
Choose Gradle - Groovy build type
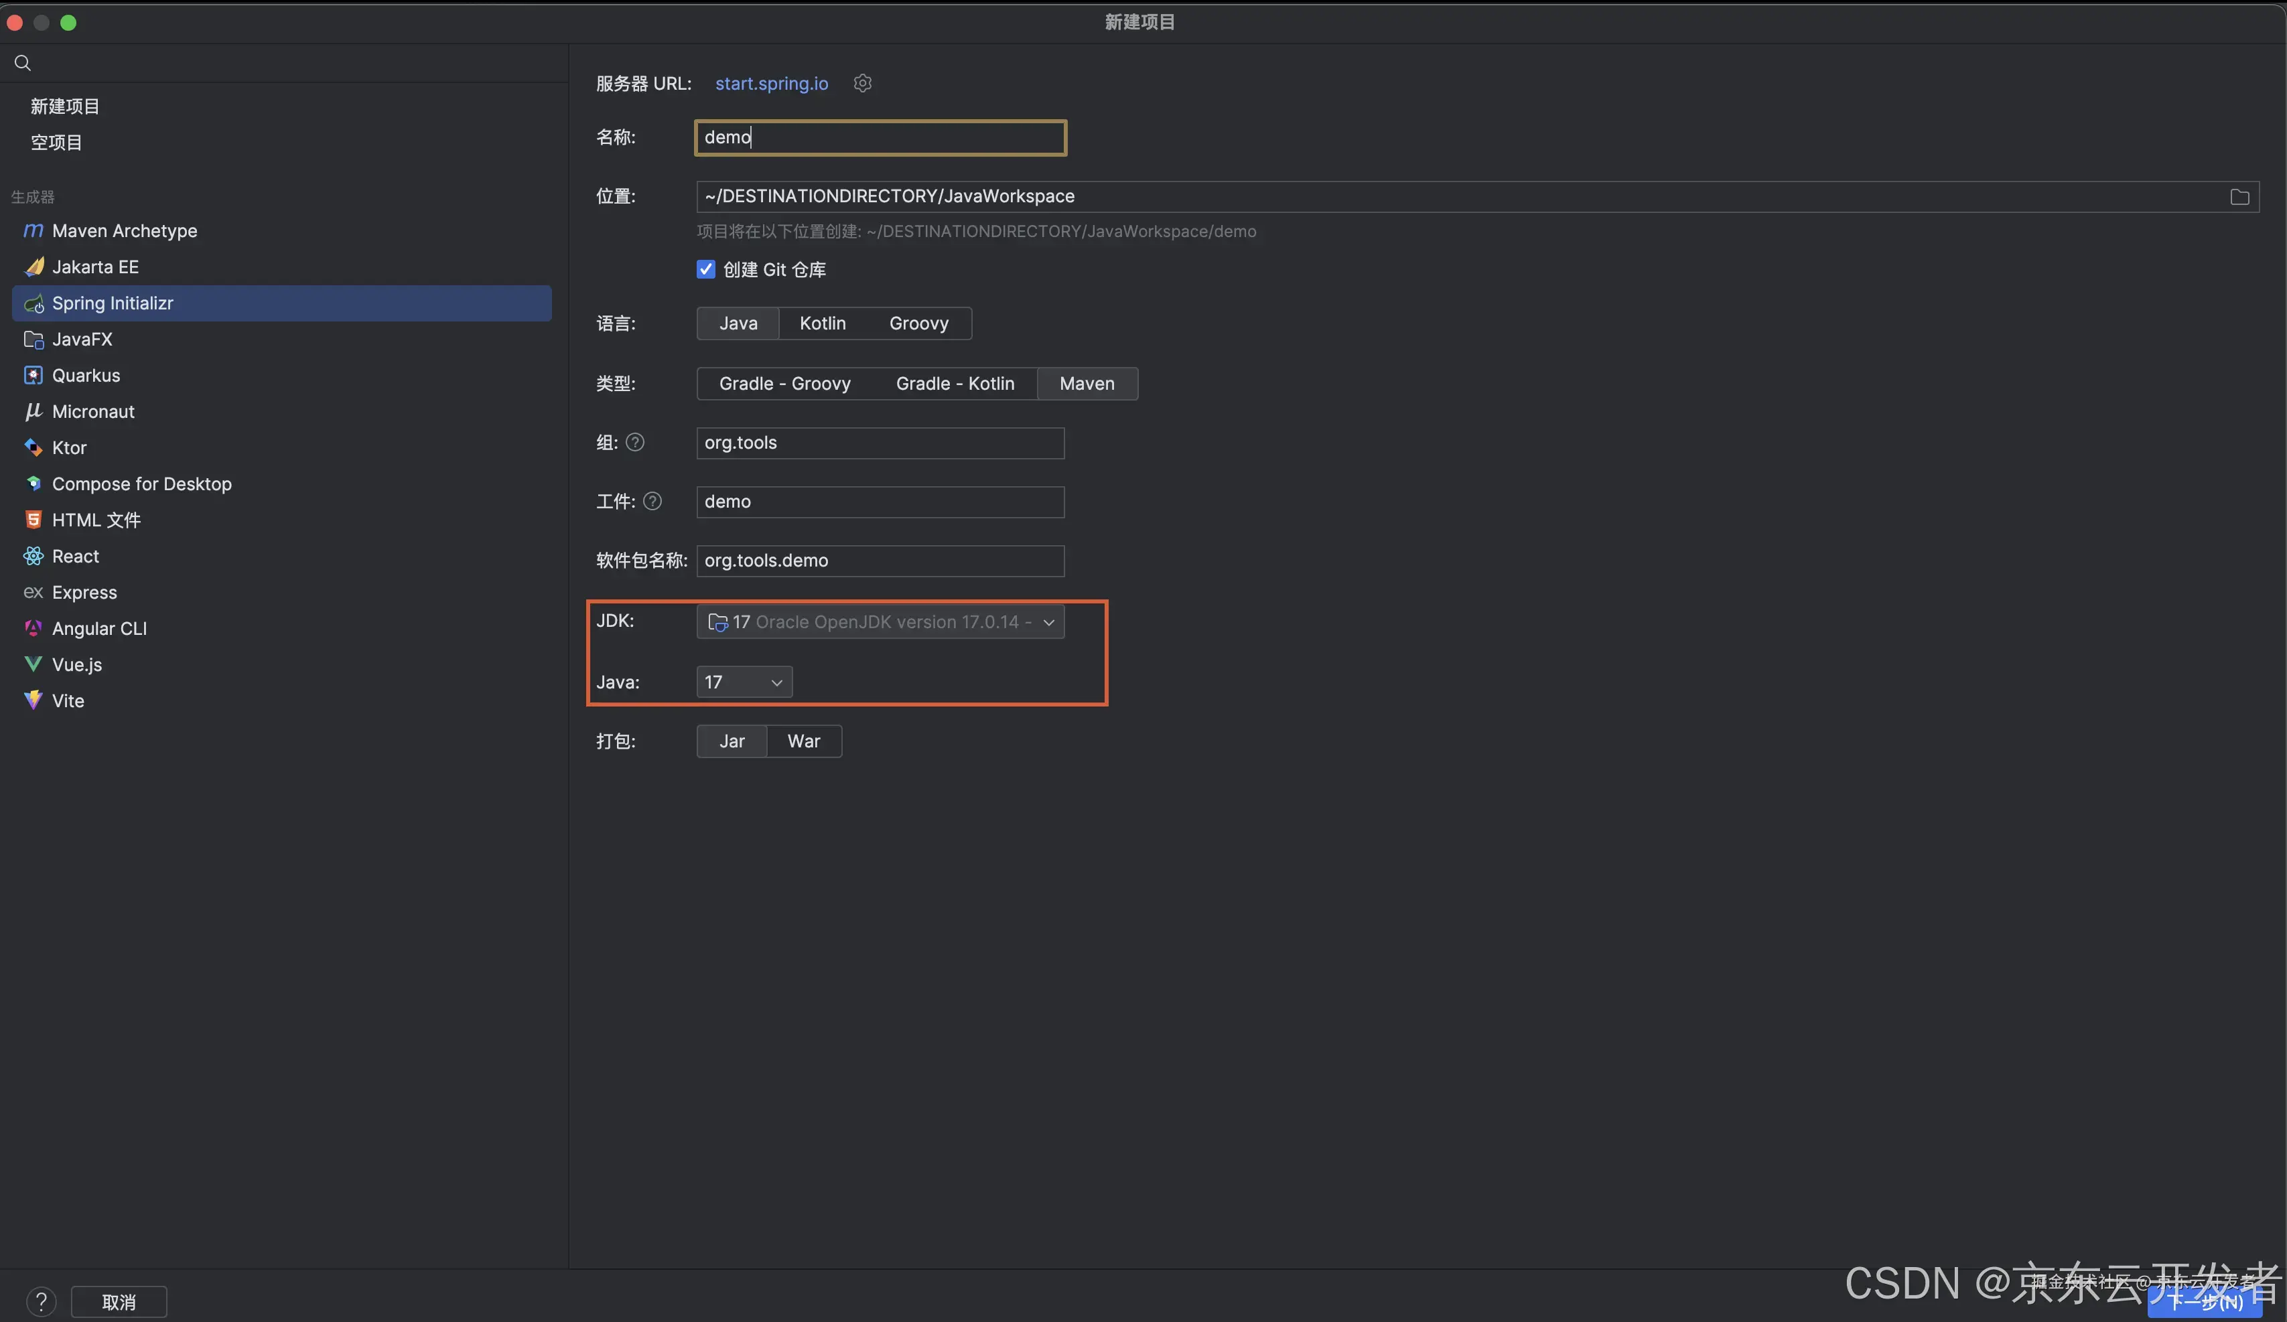(785, 384)
